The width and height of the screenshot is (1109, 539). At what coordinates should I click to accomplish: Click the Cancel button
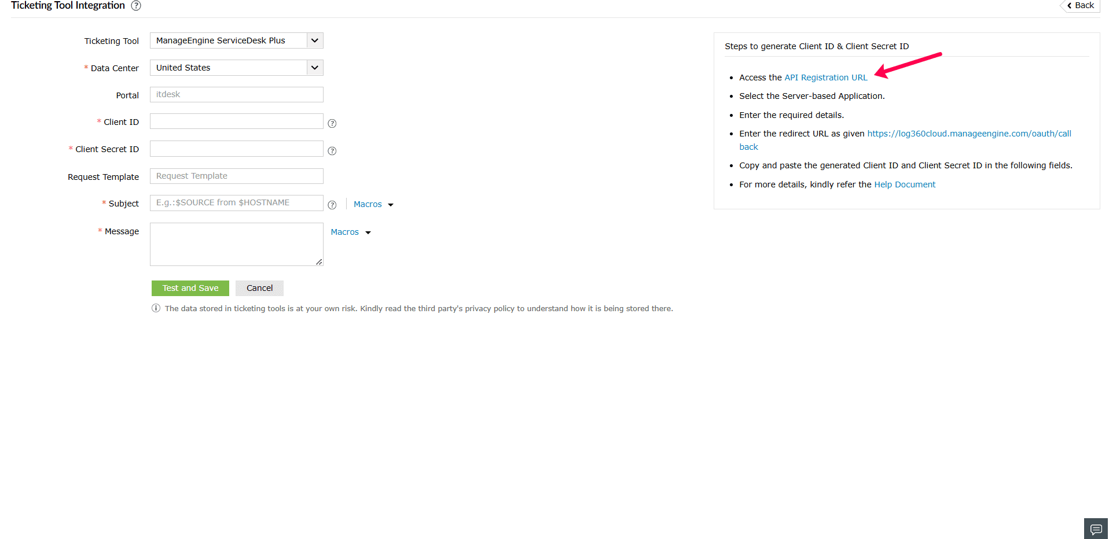pyautogui.click(x=259, y=288)
